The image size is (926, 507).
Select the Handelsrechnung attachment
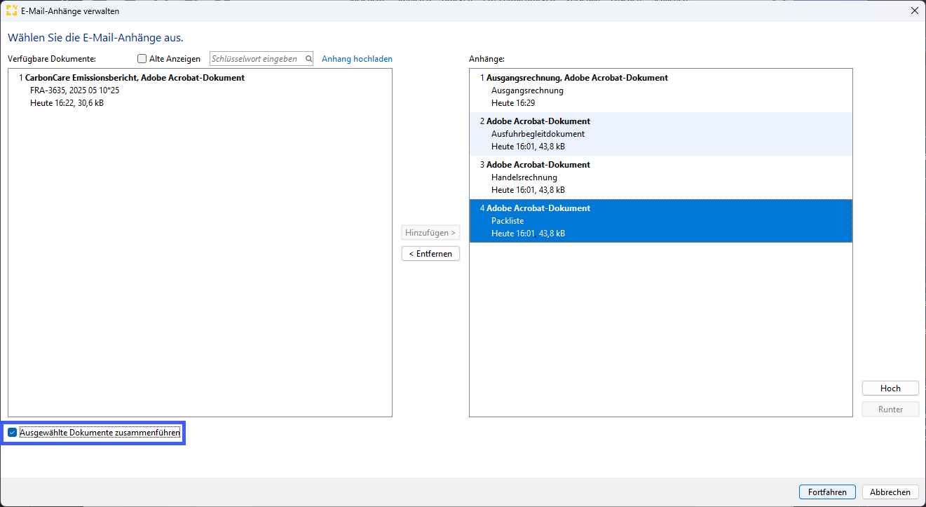[x=660, y=177]
